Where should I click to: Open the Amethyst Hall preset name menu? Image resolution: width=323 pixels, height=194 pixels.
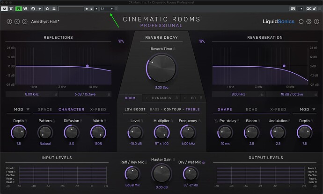coord(45,21)
